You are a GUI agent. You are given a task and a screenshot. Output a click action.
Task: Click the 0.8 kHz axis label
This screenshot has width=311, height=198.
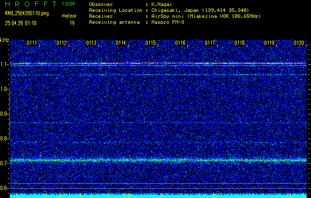(x=4, y=139)
